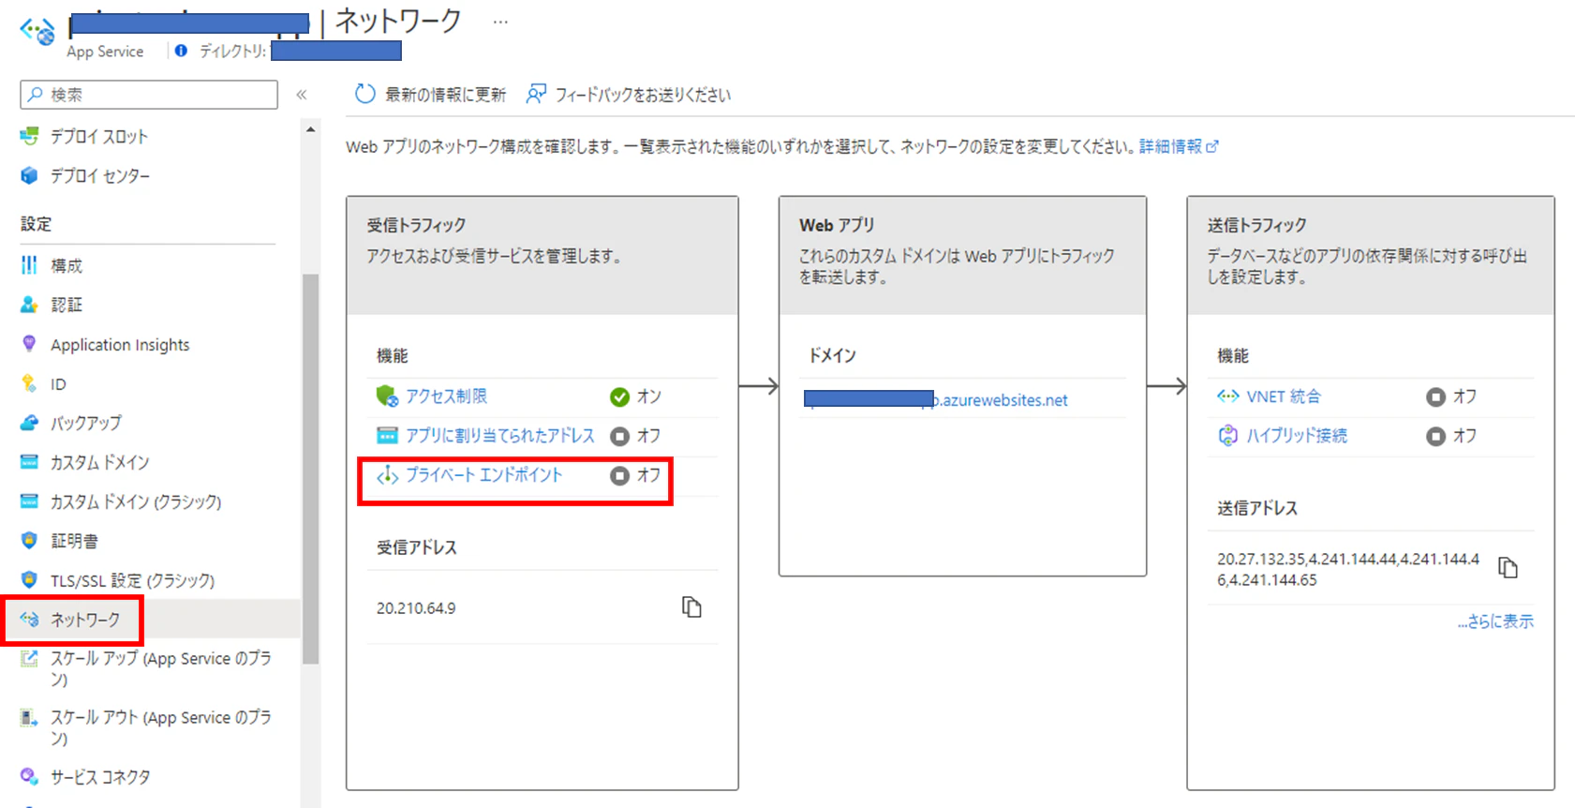Click the directory info icon

tap(181, 51)
